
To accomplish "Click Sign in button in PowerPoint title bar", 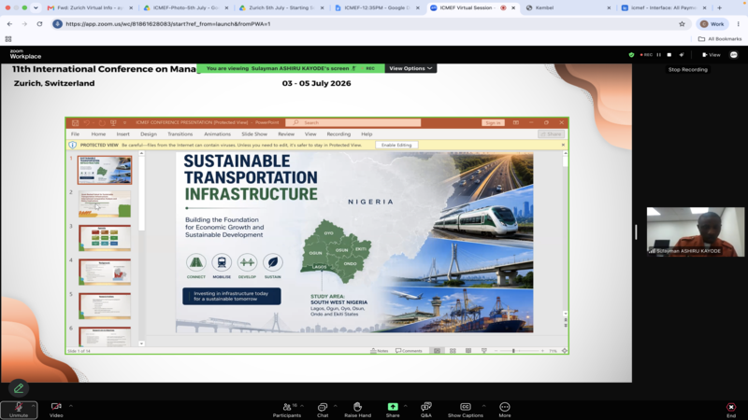I will coord(493,123).
